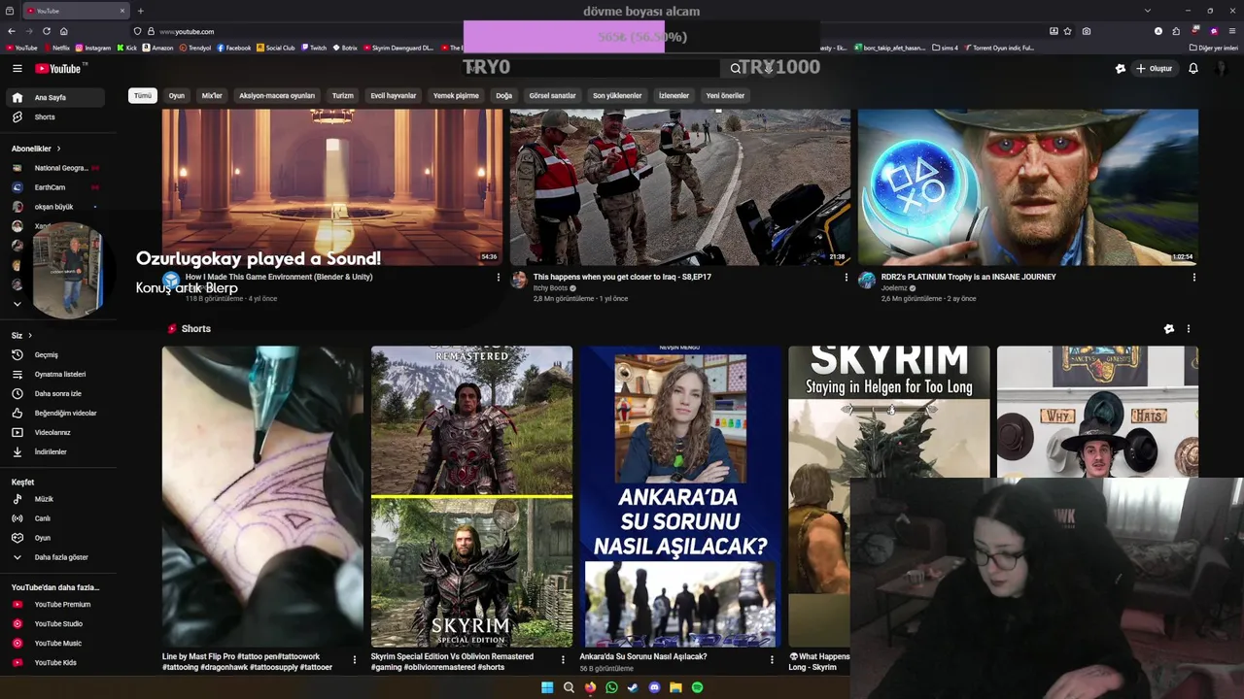Expand Daha fazla göster in Keşfet
The height and width of the screenshot is (699, 1244).
pos(56,557)
